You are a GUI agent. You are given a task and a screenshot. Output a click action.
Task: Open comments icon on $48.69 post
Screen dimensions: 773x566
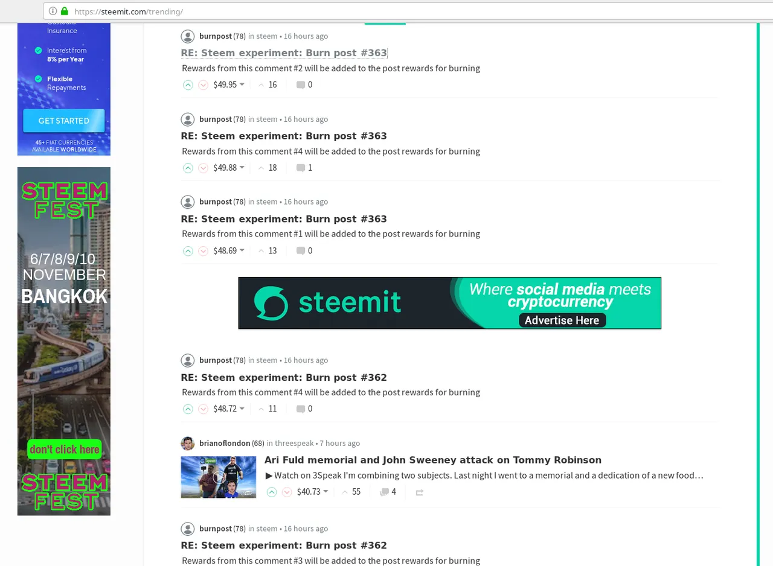point(300,251)
